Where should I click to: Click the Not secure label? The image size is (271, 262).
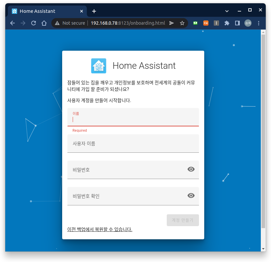point(74,23)
